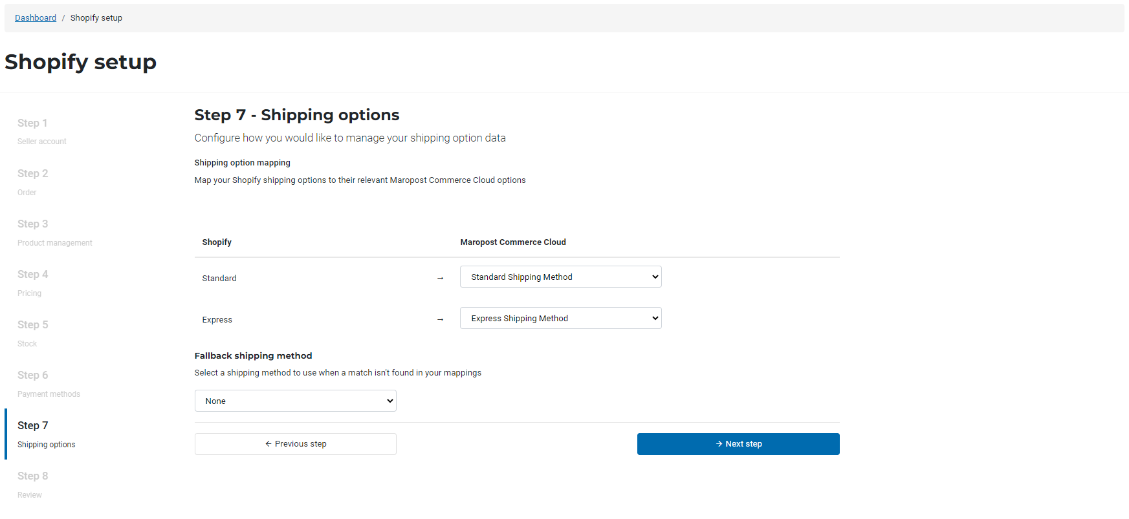The height and width of the screenshot is (519, 1129).
Task: Click the 'Select a shipping method to use' text
Action: tap(338, 373)
